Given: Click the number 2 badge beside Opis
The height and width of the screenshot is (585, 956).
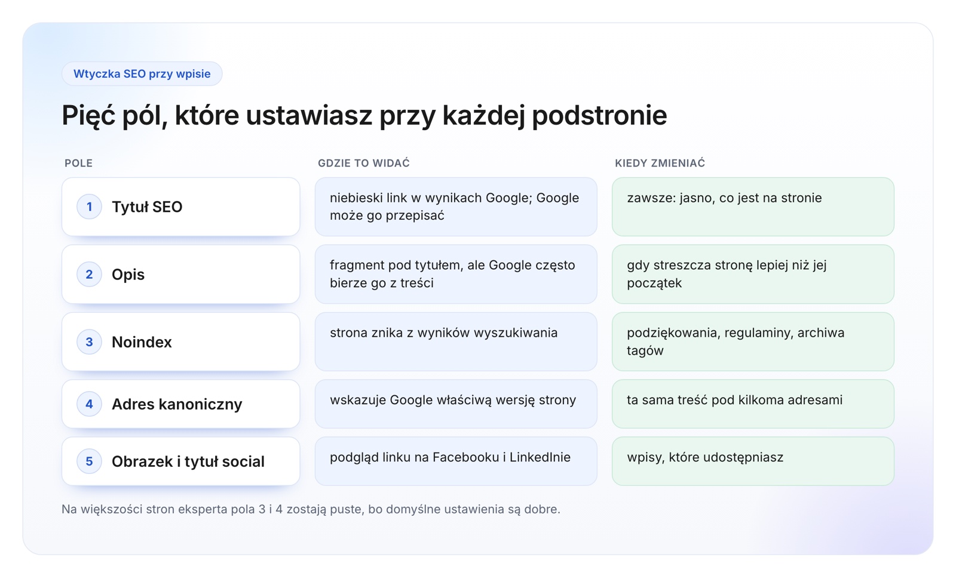Looking at the screenshot, I should coord(89,274).
